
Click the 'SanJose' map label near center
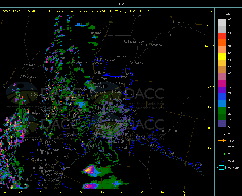point(120,56)
